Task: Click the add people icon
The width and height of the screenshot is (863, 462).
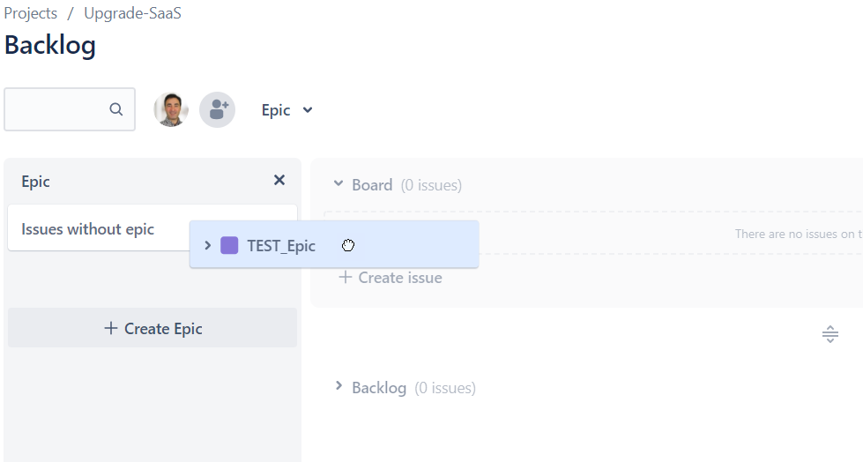Action: (218, 109)
